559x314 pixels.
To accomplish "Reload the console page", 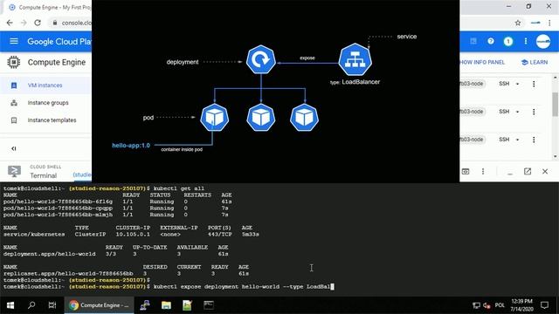I will click(38, 23).
